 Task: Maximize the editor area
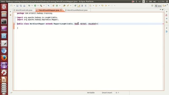163,9
